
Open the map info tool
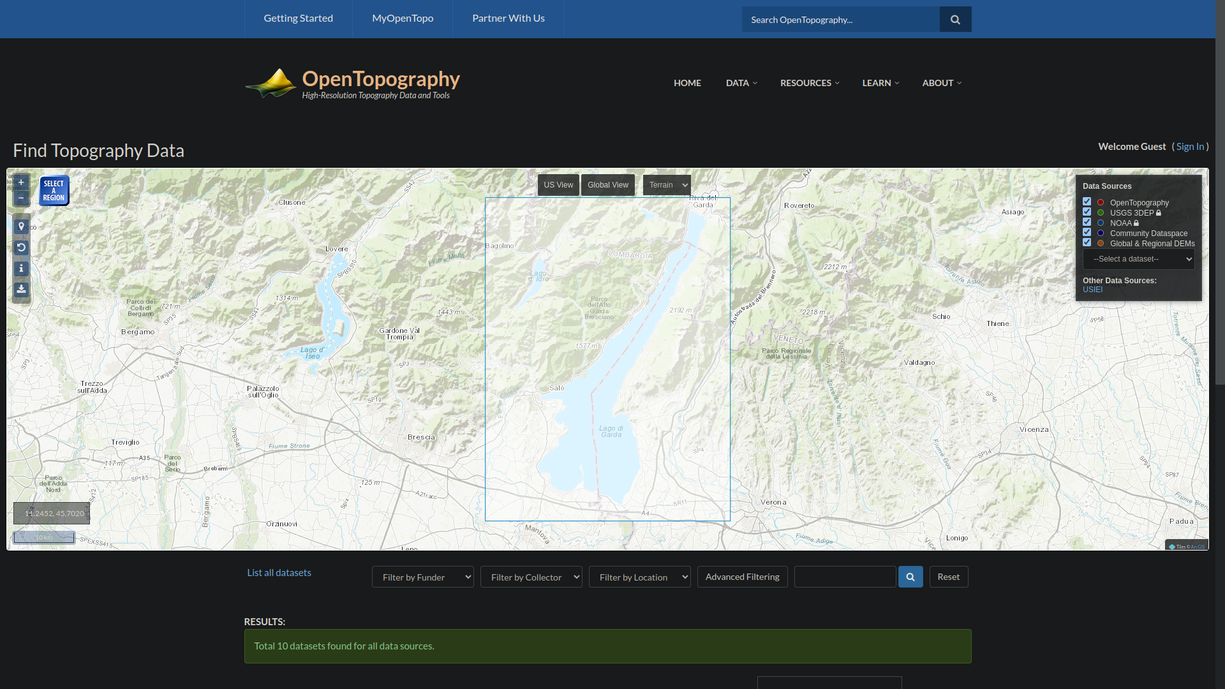21,269
